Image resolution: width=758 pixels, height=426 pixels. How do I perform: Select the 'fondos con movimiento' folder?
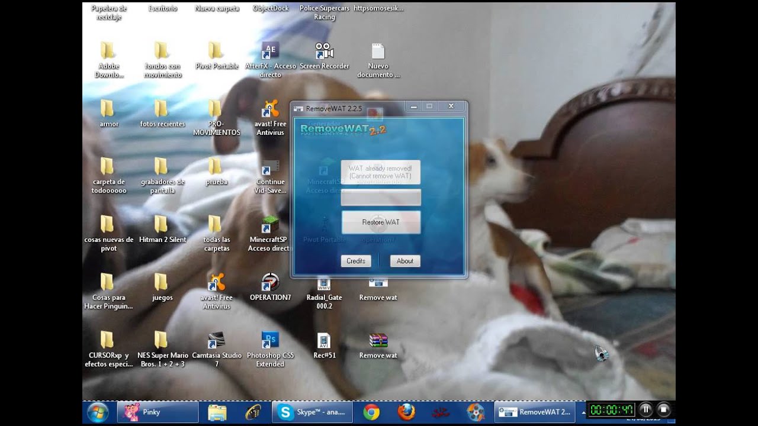pyautogui.click(x=161, y=50)
